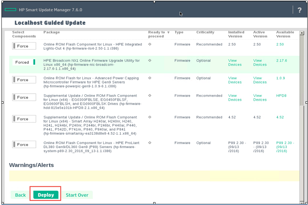Toggle Forced off for Broadcom NX1 package
308x205 pixels.
24,62
